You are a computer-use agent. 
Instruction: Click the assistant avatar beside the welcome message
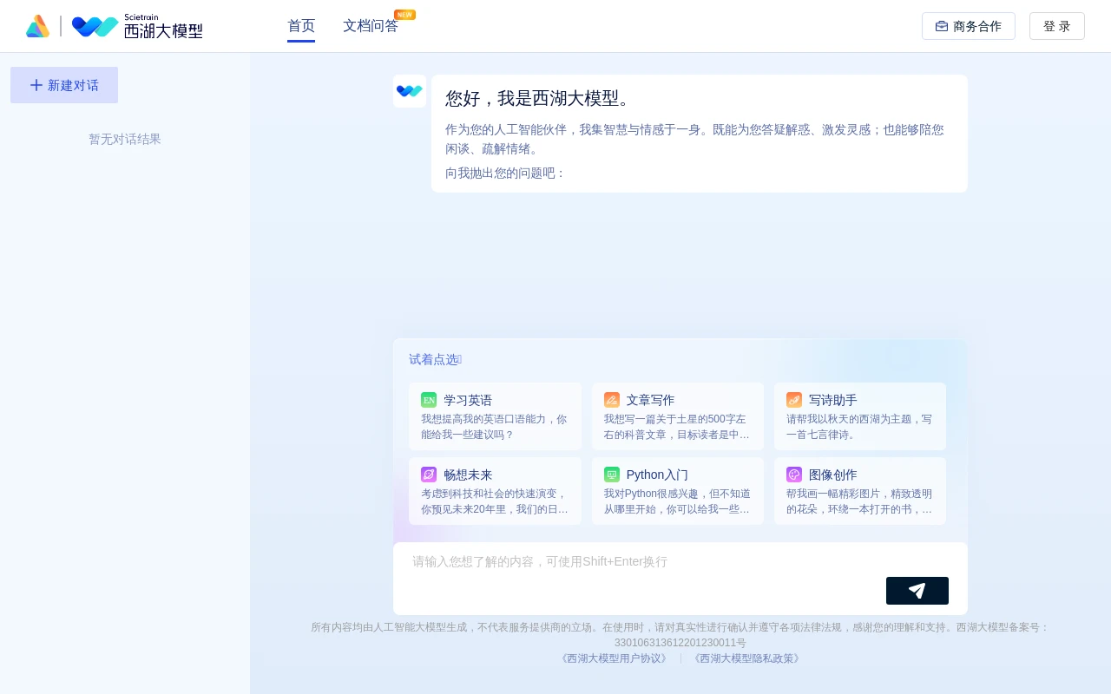(410, 91)
